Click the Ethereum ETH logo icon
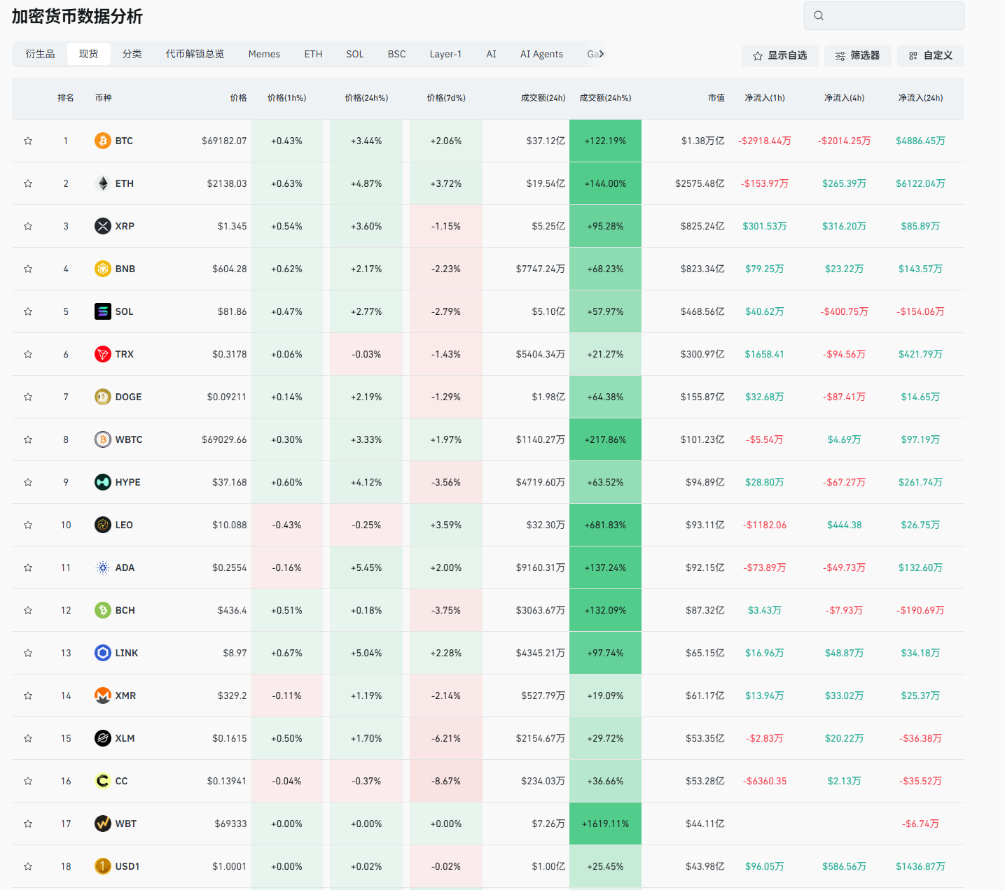This screenshot has width=1005, height=890. (103, 183)
